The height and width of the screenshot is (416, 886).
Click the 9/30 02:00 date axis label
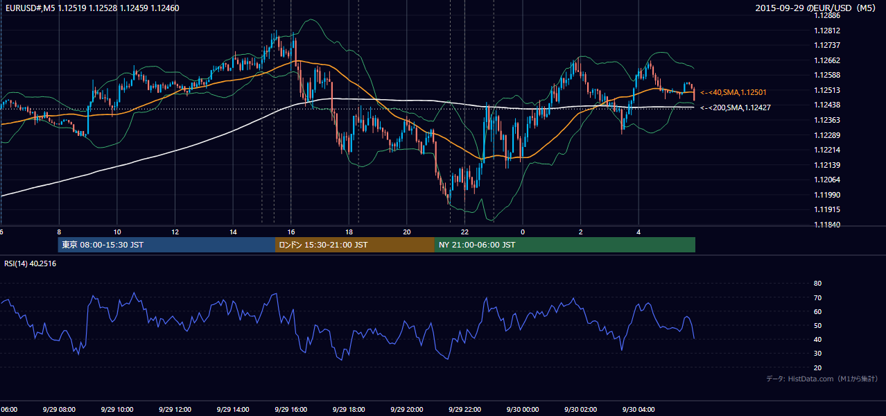pos(580,410)
